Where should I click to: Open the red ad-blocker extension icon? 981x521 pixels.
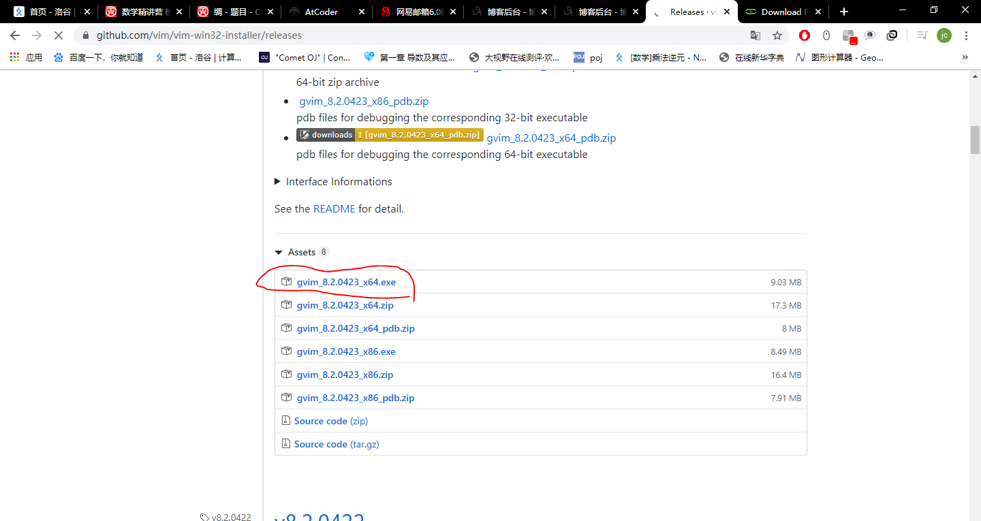coord(805,35)
